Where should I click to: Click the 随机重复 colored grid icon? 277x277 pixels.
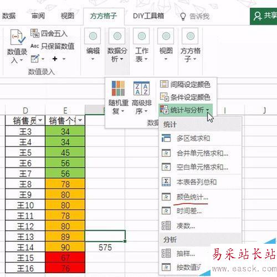pos(118,88)
